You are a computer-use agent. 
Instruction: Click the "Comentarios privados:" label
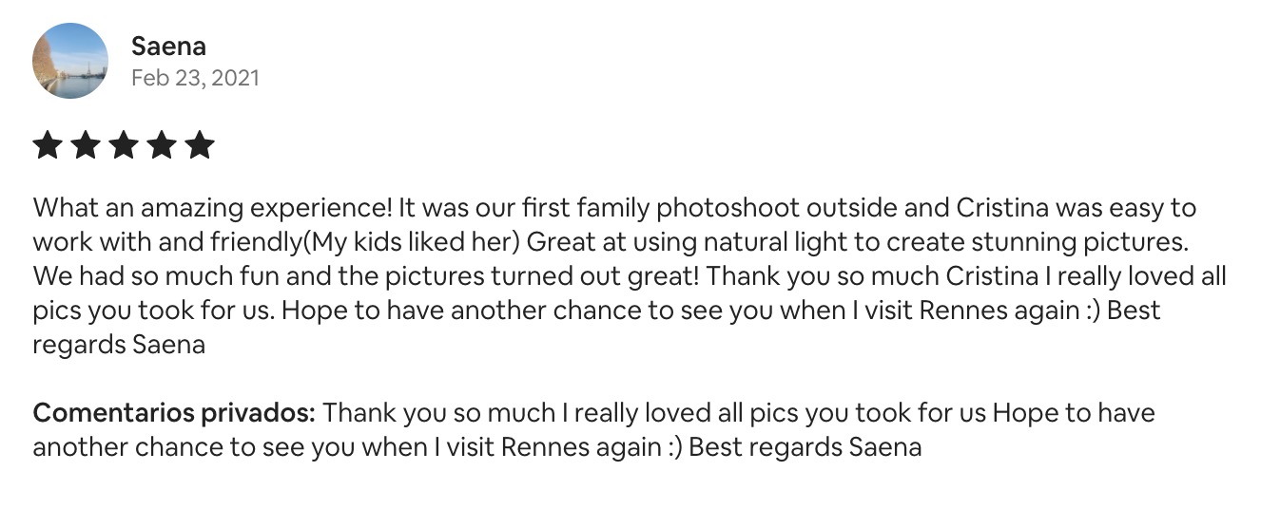(x=174, y=413)
